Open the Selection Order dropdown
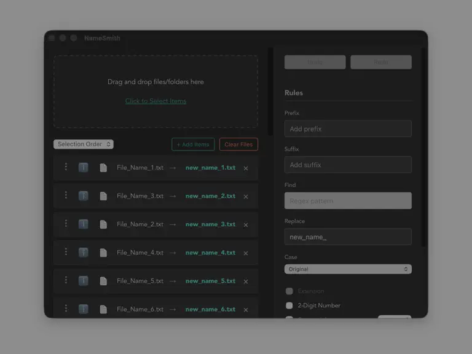This screenshot has width=472, height=354. (x=84, y=144)
